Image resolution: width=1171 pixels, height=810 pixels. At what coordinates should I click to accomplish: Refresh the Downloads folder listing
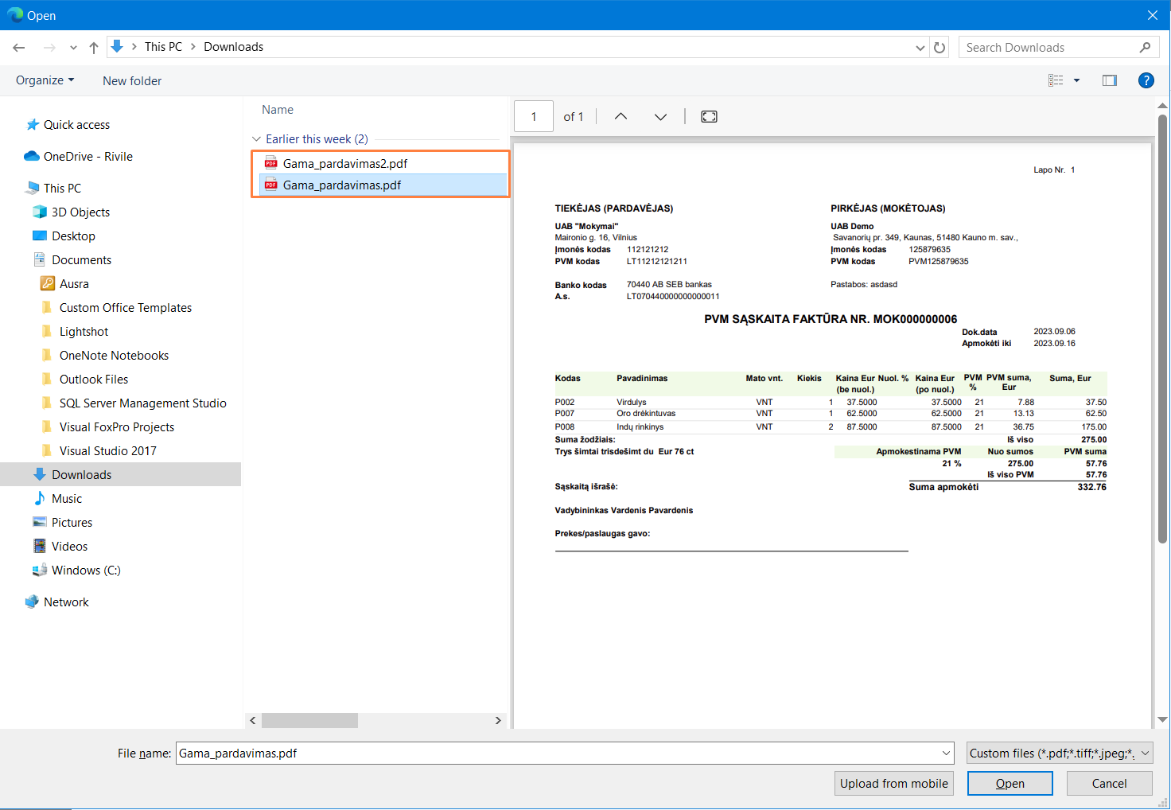(940, 48)
